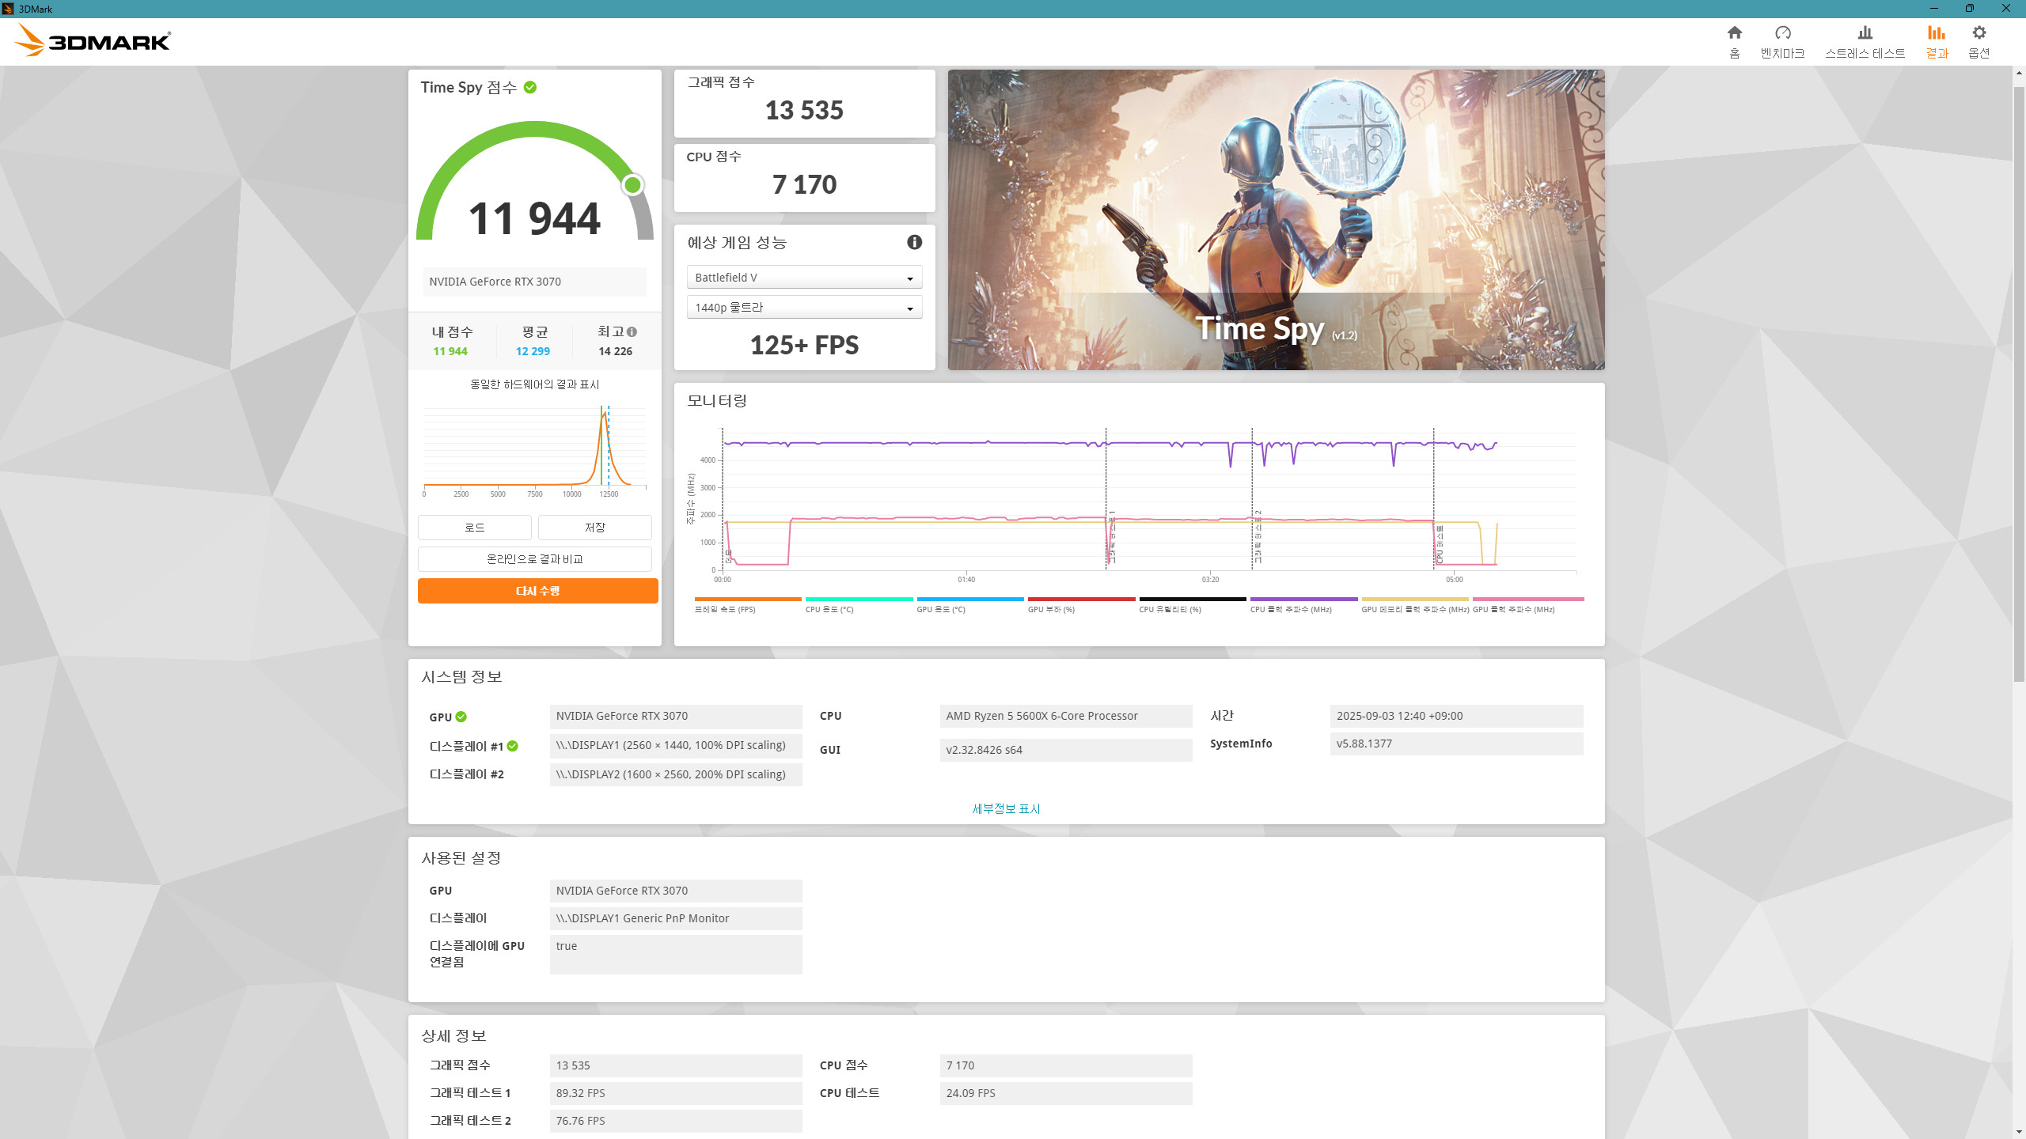Restore down the 3DMark window

pos(1970,9)
